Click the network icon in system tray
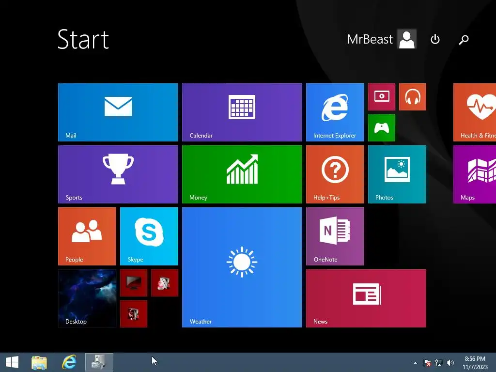This screenshot has height=372, width=496. tap(439, 363)
